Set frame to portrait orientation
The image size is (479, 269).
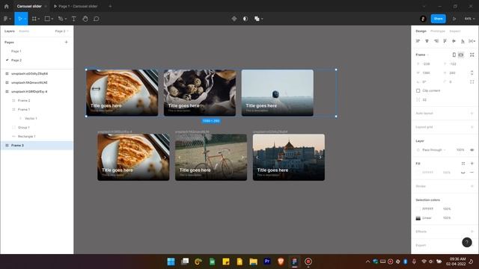(454, 55)
